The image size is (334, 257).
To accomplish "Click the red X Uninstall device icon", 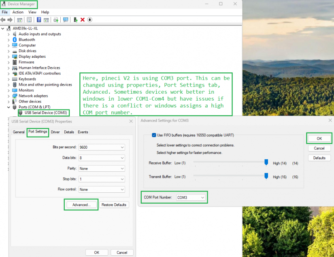I will coord(83,20).
